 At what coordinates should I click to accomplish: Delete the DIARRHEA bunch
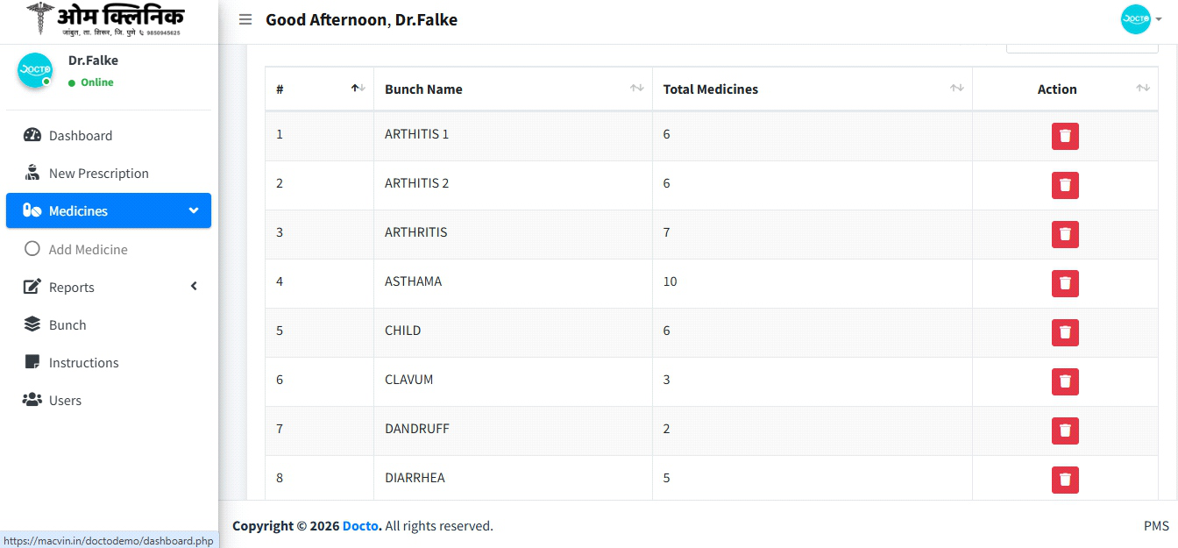point(1065,480)
